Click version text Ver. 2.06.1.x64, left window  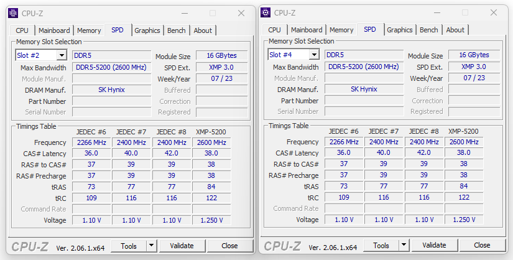click(80, 248)
